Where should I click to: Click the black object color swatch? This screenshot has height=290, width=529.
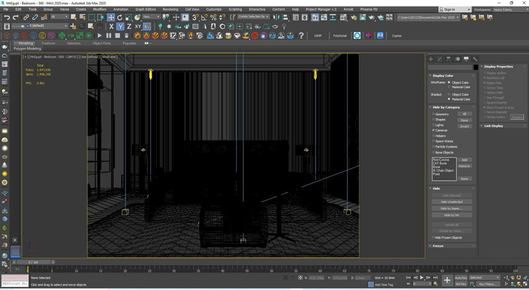(x=475, y=67)
